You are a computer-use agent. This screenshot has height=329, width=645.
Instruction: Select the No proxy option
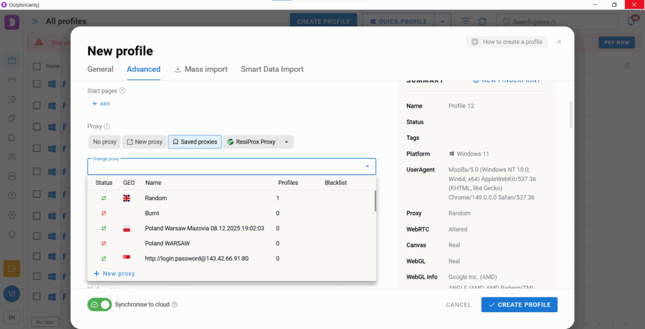[x=105, y=142]
